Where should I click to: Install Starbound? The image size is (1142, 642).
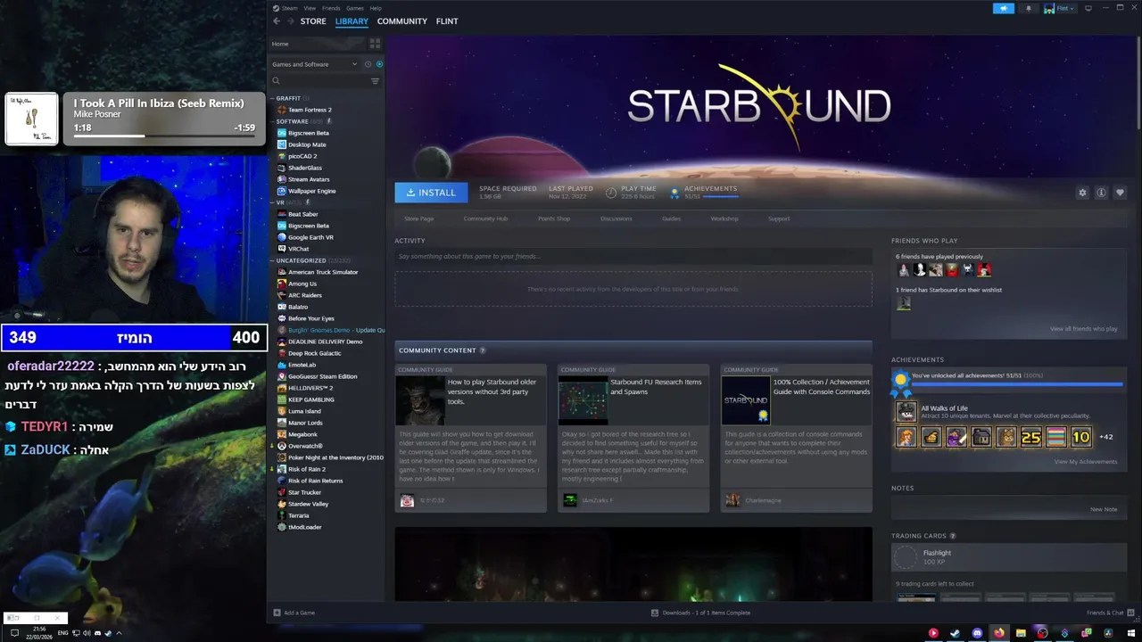(431, 192)
